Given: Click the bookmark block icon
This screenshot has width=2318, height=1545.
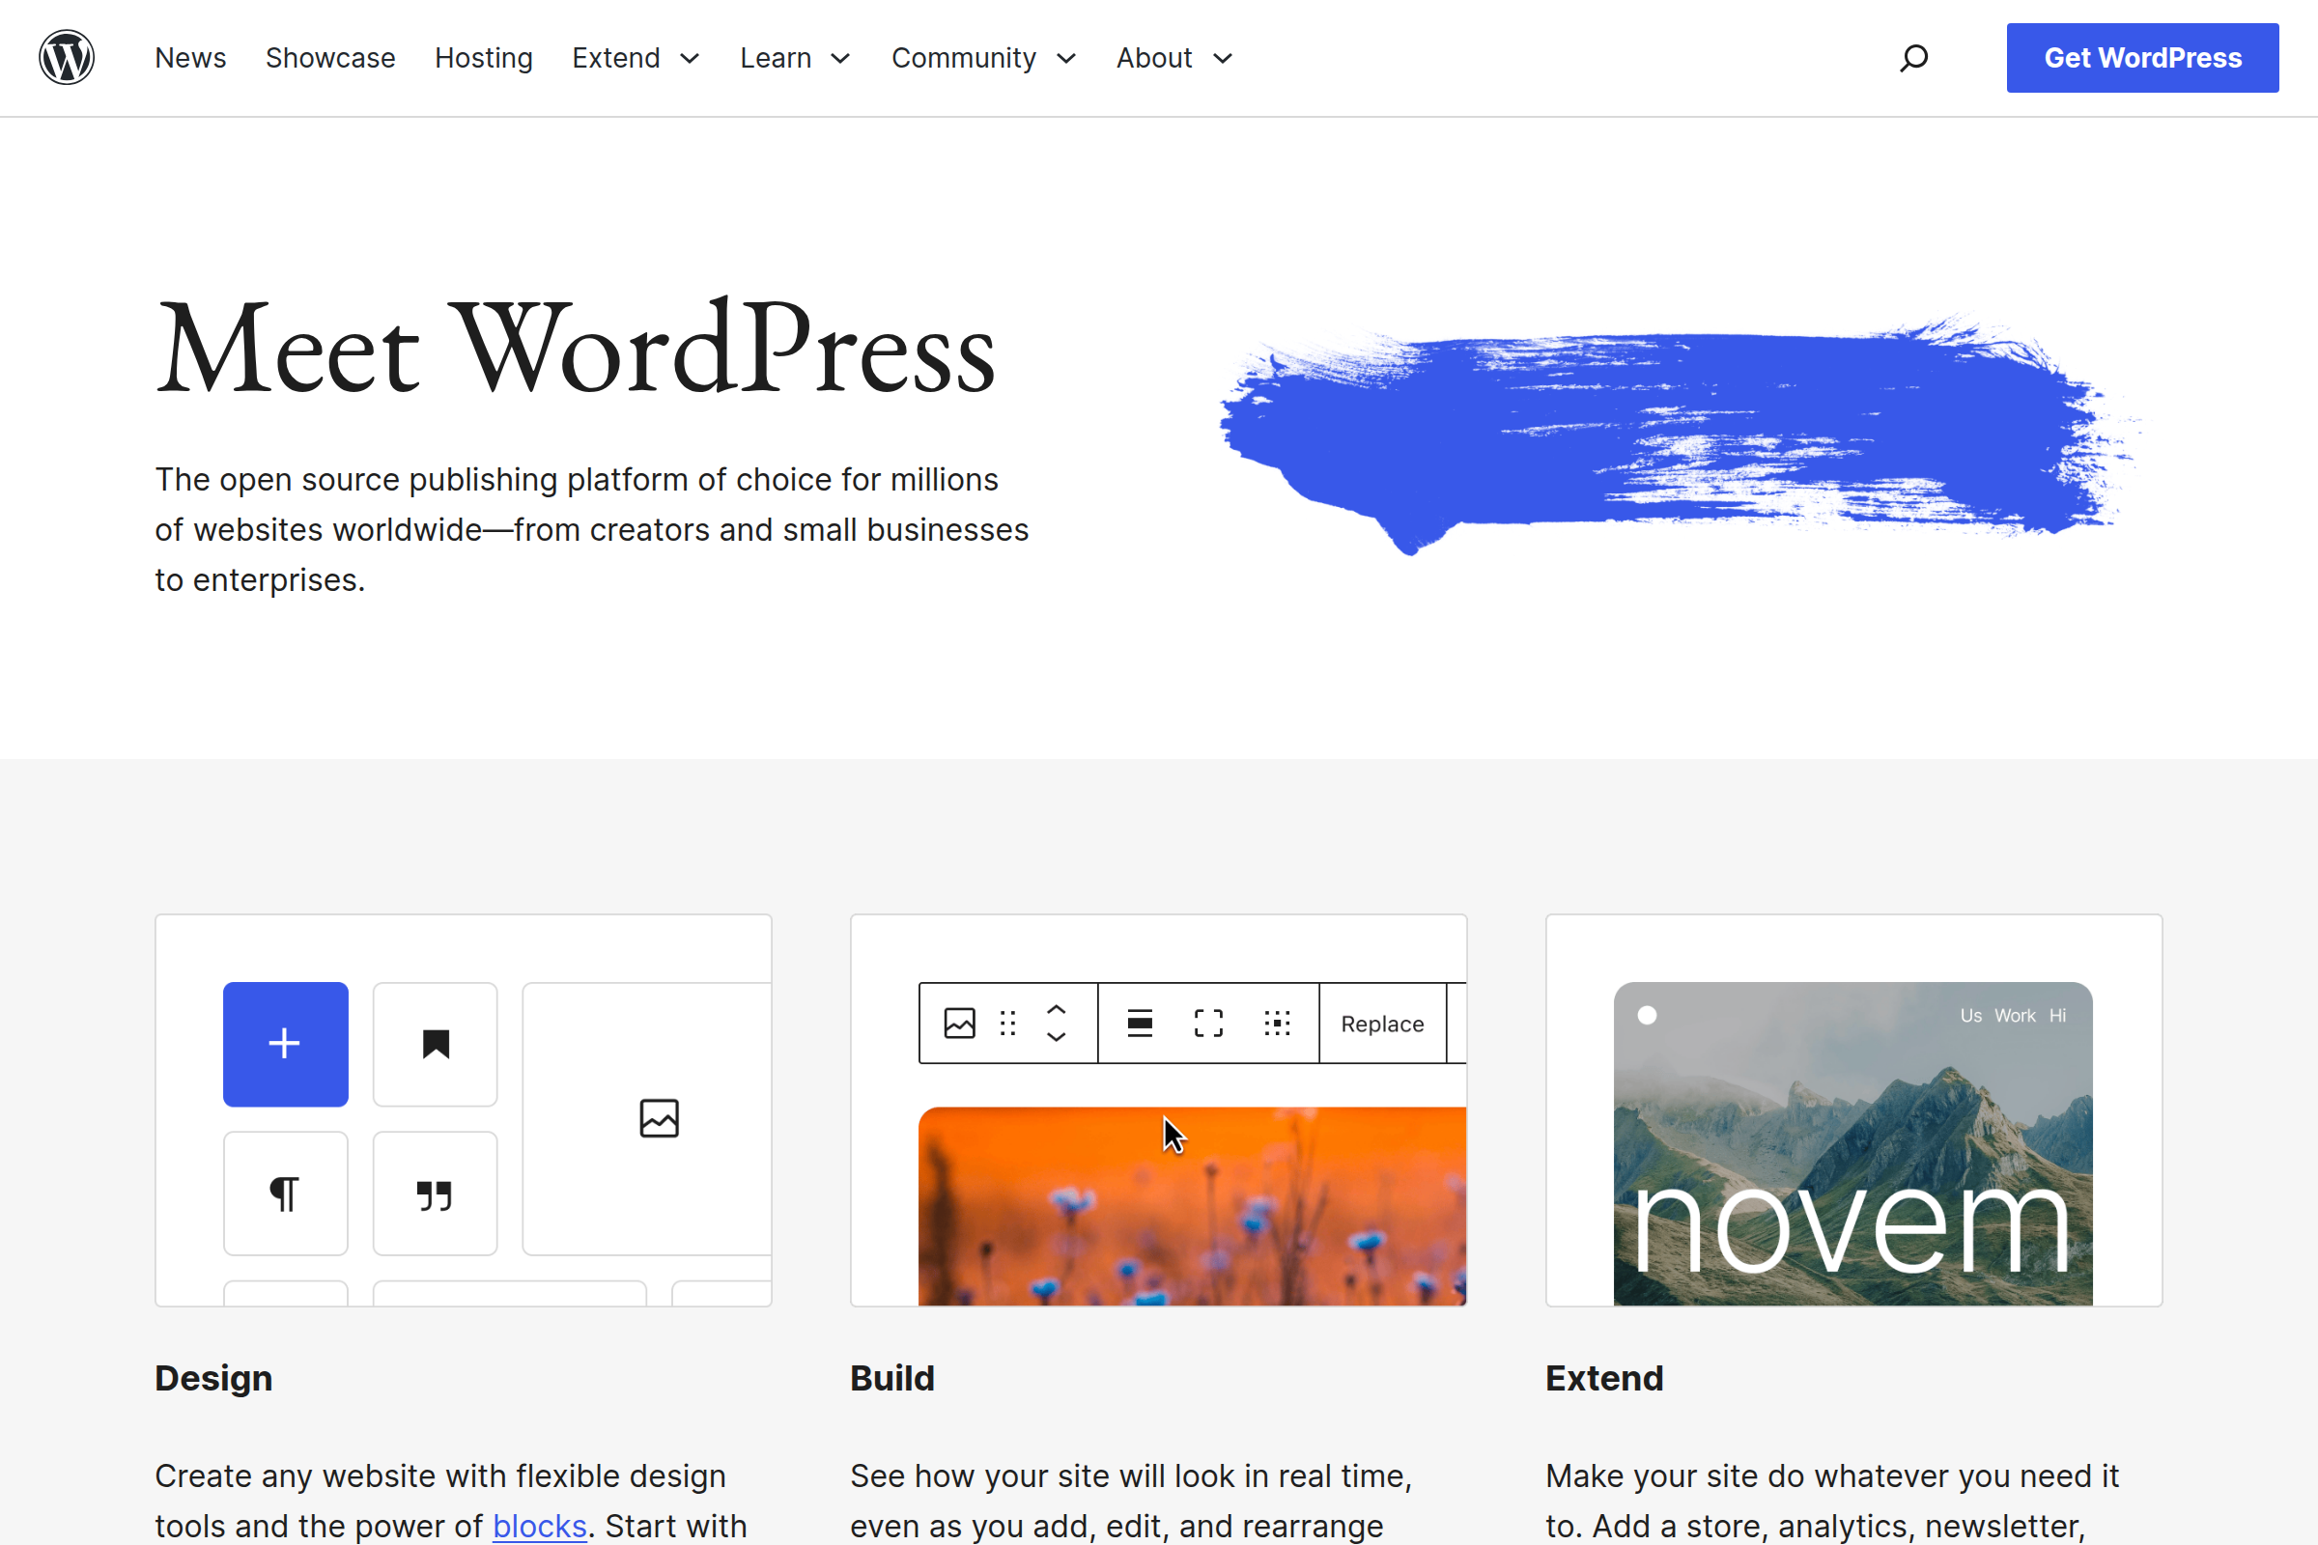Looking at the screenshot, I should [x=435, y=1044].
